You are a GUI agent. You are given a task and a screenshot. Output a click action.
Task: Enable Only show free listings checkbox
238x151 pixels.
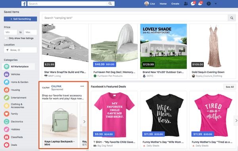tap(6, 38)
